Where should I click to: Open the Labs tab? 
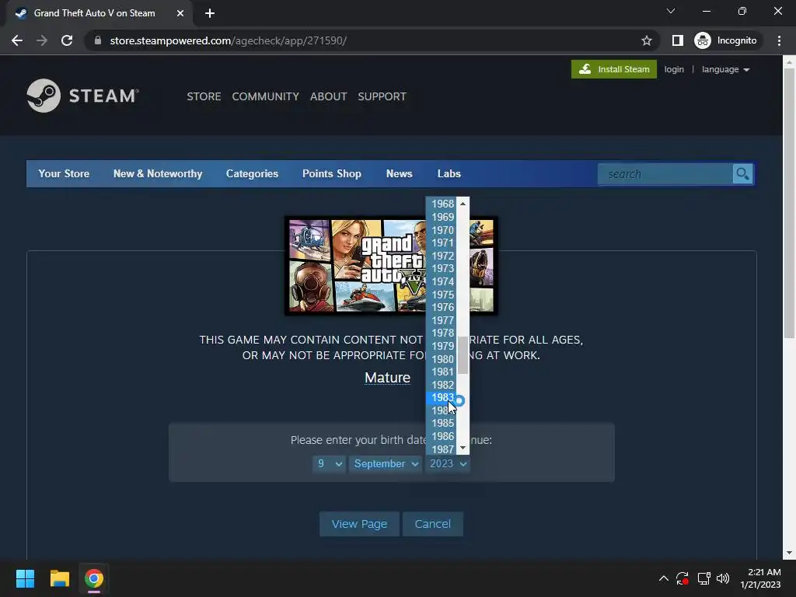(449, 173)
